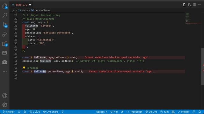Viewport: 204px width, 114px height.
Task: Click line number 40 in the gutter
Action: [16, 57]
